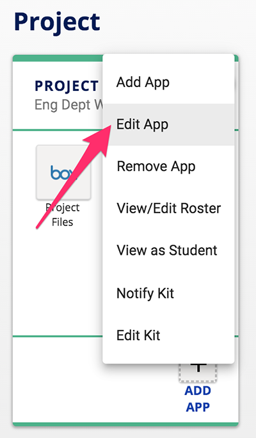Click the plus tile to add an app

click(198, 373)
